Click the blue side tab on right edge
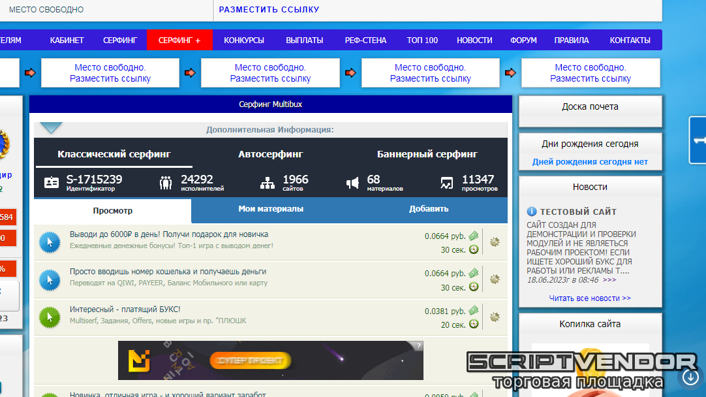706x397 pixels. pyautogui.click(x=698, y=140)
